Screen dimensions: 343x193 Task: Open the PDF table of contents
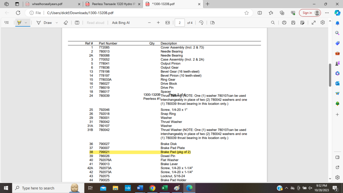6,22
